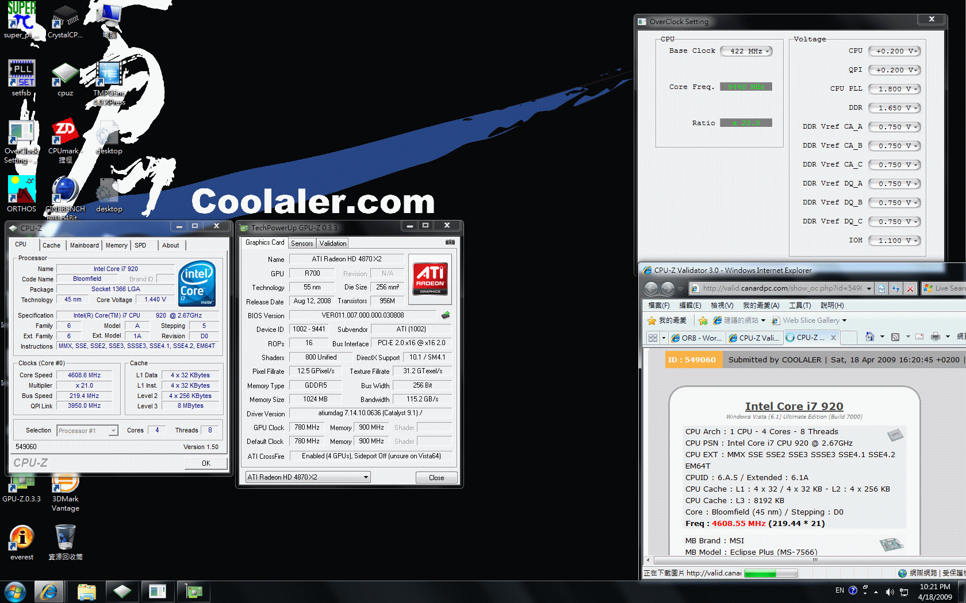Image resolution: width=966 pixels, height=603 pixels.
Task: Launch CrystalCP desktop shortcut
Action: click(x=65, y=21)
